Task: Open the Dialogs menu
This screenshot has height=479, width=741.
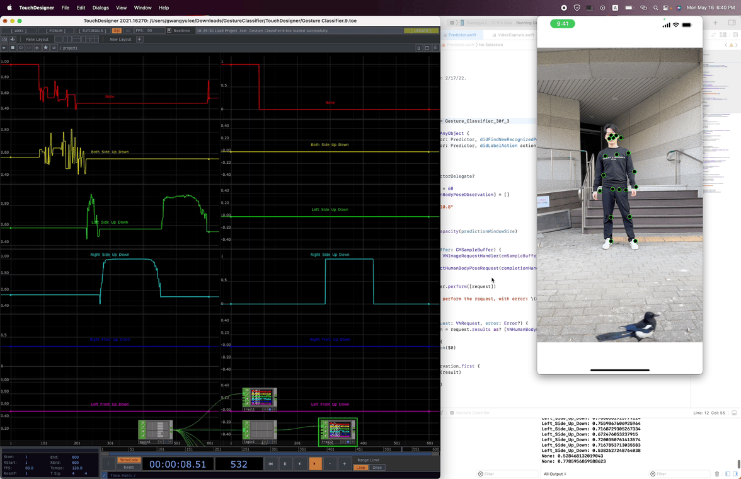Action: tap(100, 8)
